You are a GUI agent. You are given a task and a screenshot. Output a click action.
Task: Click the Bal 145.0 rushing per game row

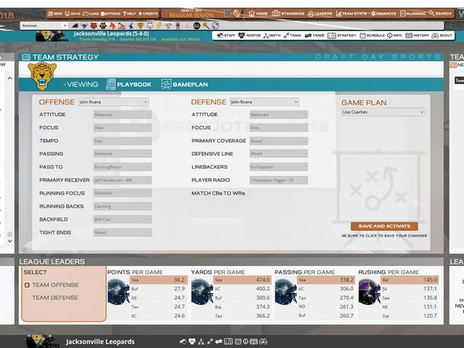point(410,280)
